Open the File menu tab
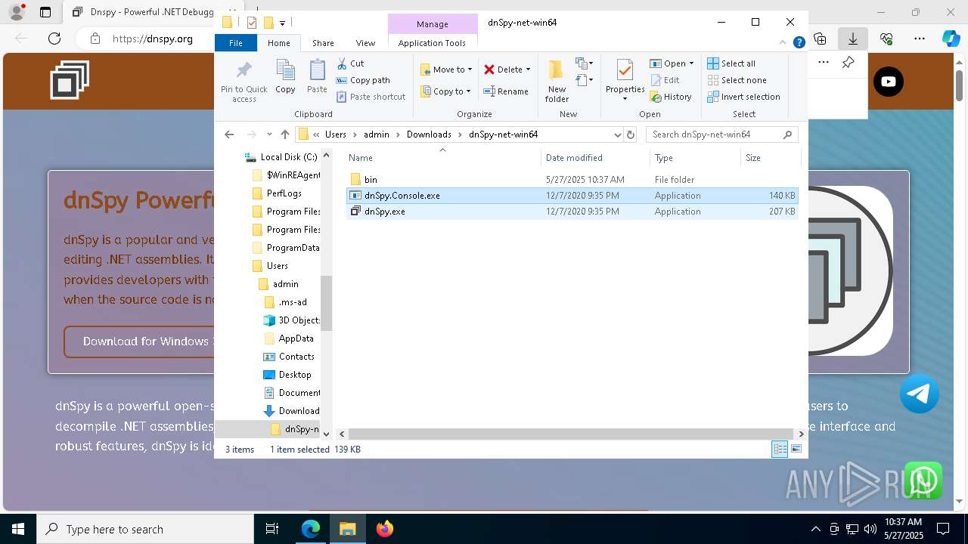Screen dimensions: 968x544 point(236,43)
